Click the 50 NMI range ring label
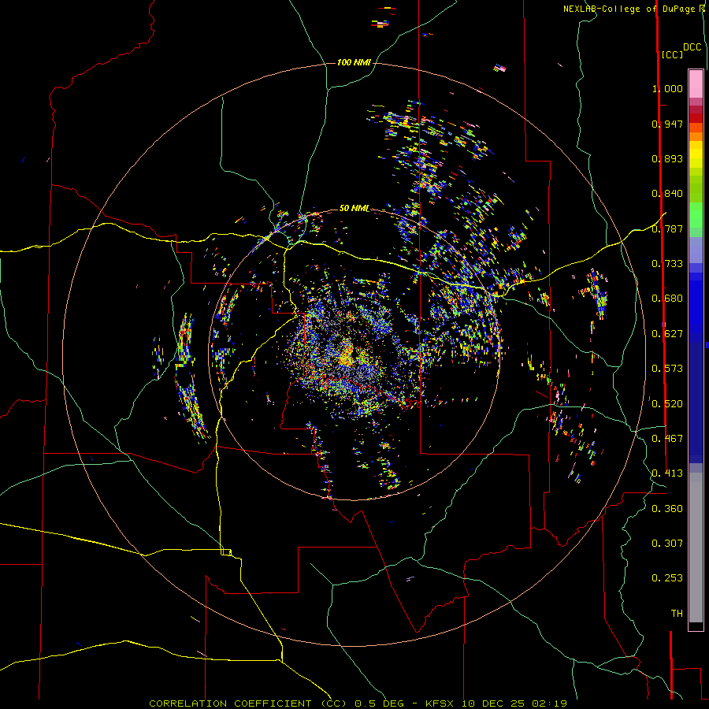This screenshot has height=709, width=709. (x=354, y=208)
